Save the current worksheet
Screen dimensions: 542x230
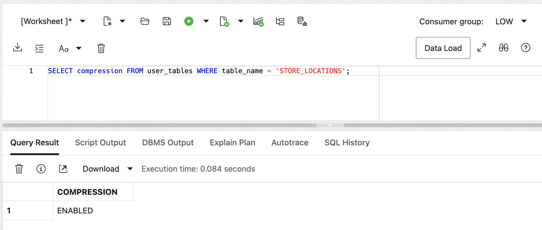[167, 21]
